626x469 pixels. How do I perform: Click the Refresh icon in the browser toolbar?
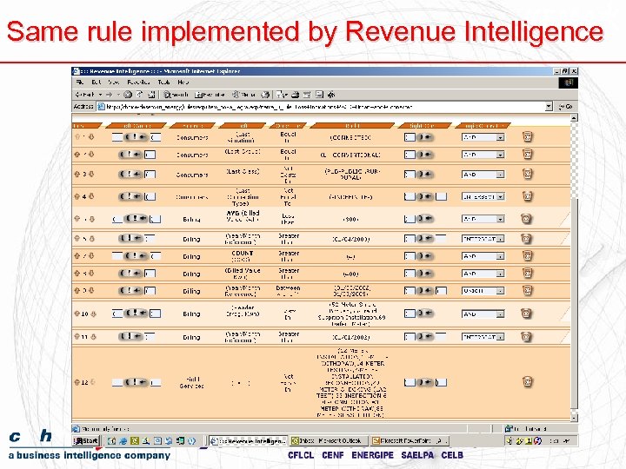tap(140, 95)
